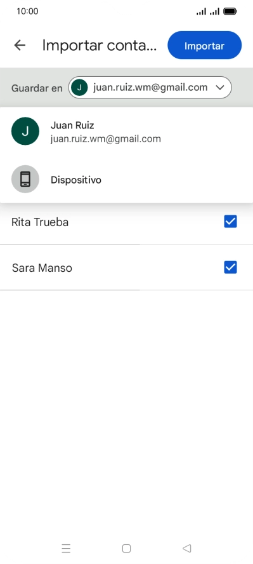Tap the Importar contactos title
This screenshot has width=253, height=564.
click(100, 46)
